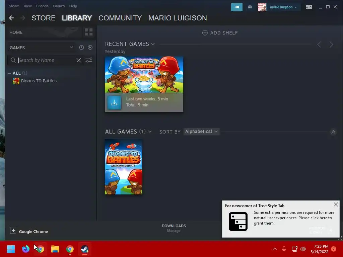Click the Steam taskbar icon
Image resolution: width=343 pixels, height=257 pixels.
(x=85, y=249)
